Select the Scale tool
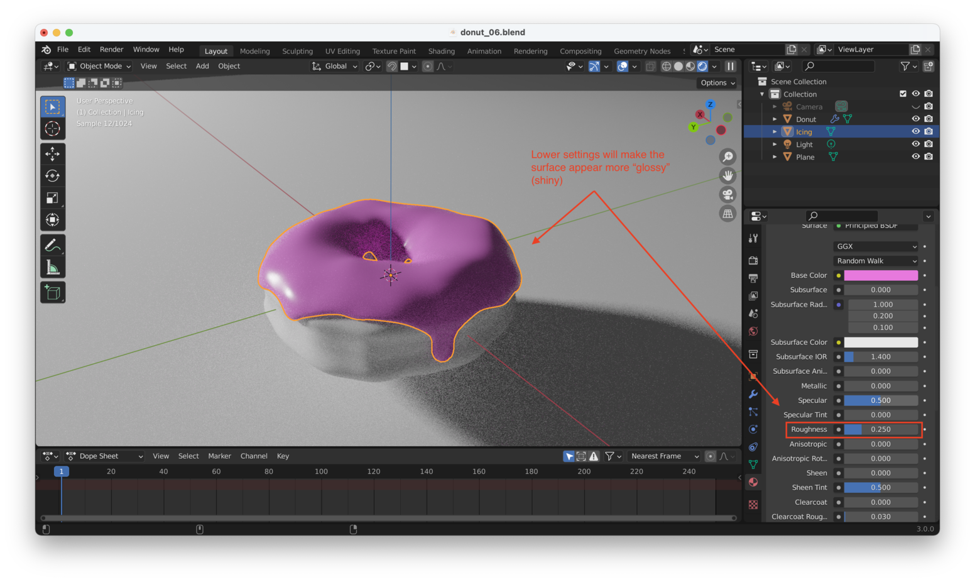 [x=53, y=198]
